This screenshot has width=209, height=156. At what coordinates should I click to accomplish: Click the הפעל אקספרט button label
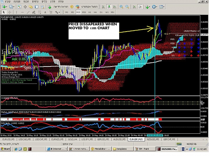89,7
